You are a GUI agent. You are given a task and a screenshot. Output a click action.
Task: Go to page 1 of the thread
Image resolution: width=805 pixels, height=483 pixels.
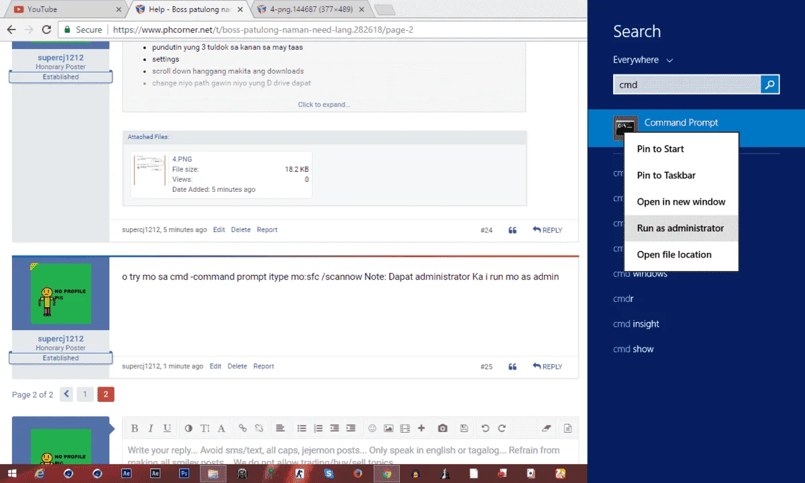coord(85,394)
